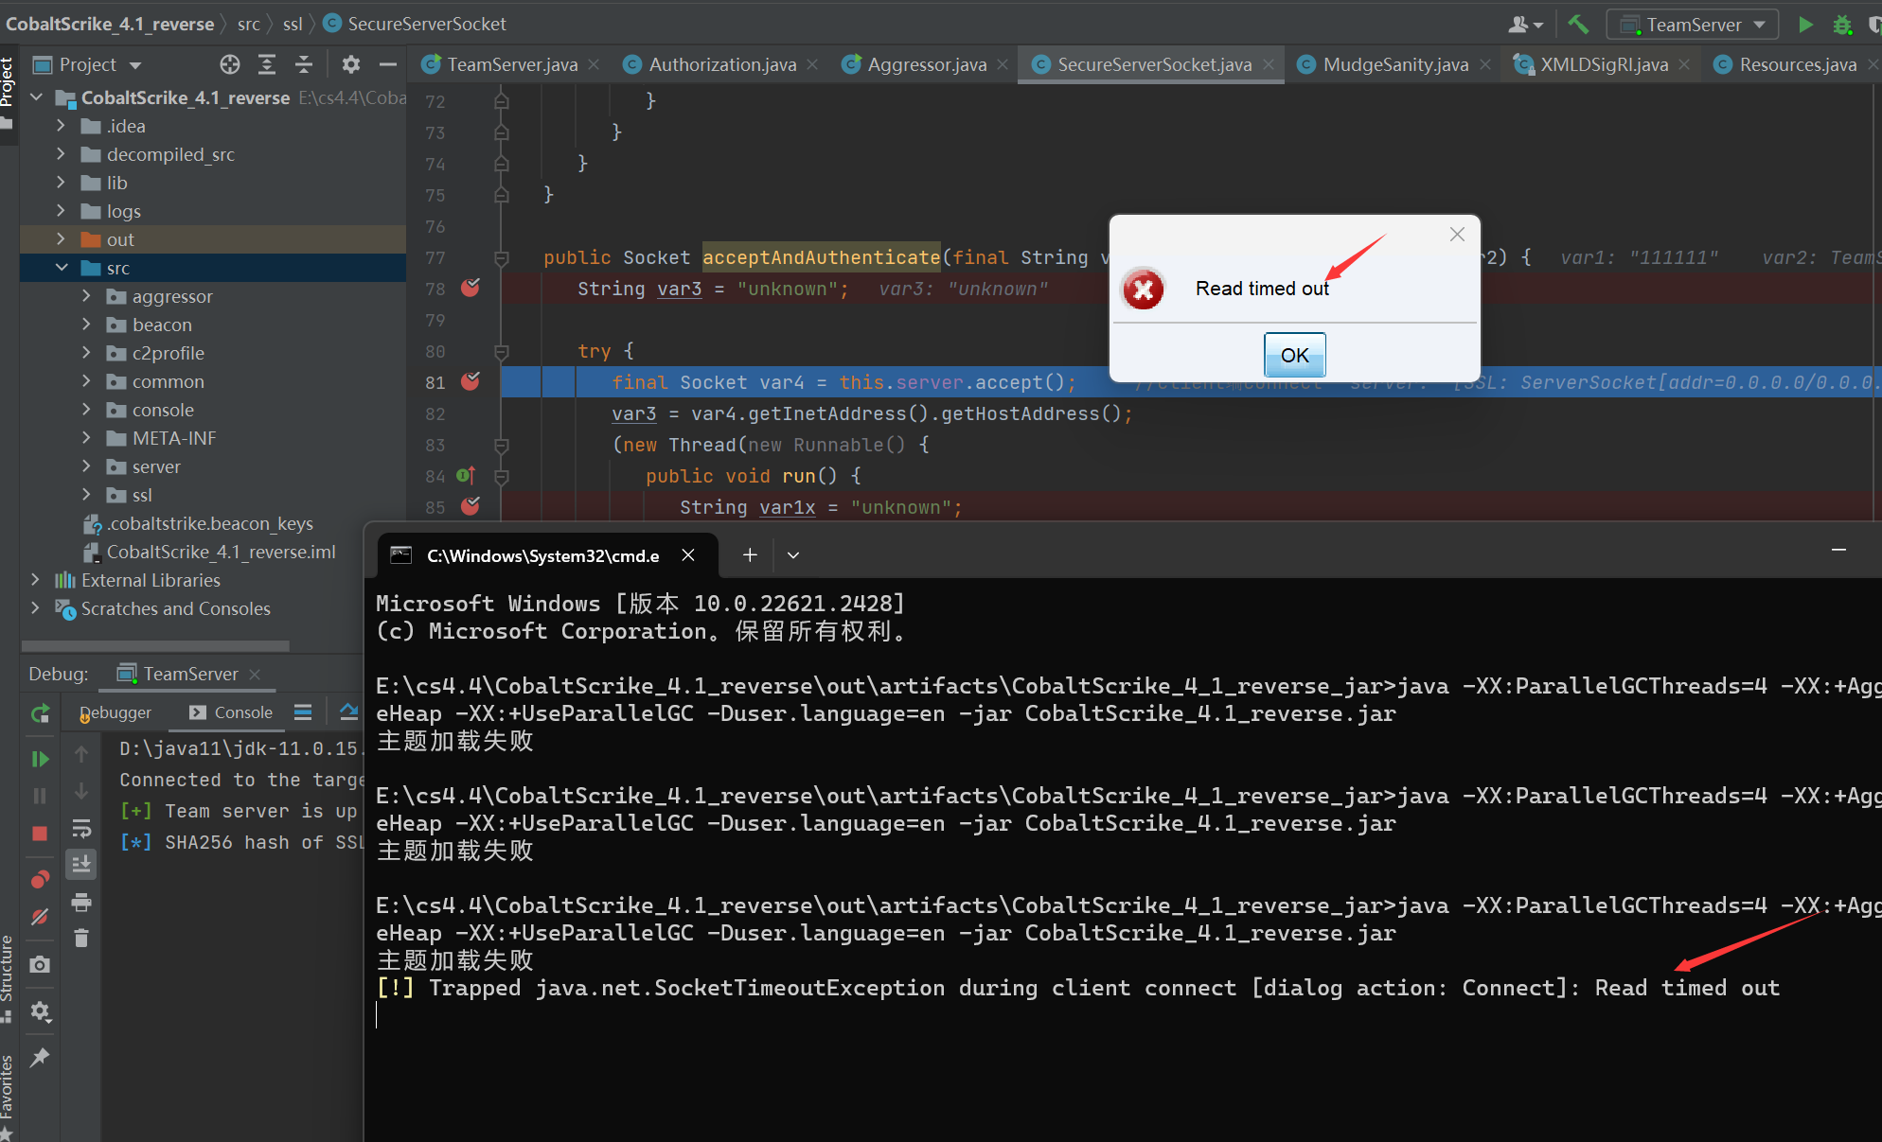This screenshot has height=1142, width=1882.
Task: Close the Read timed out dialog
Action: [1457, 234]
